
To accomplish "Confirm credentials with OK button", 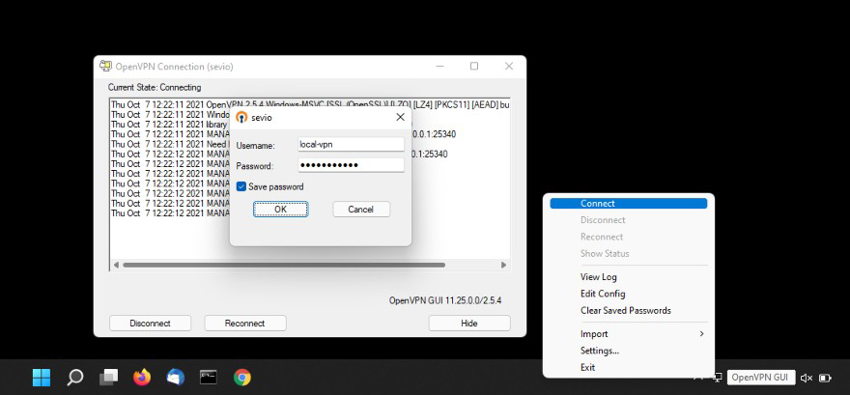I will click(x=281, y=210).
